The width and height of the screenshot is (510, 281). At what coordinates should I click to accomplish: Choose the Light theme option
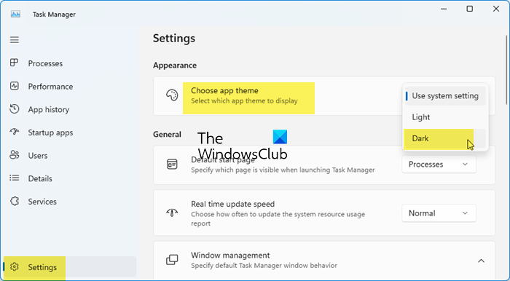click(445, 117)
